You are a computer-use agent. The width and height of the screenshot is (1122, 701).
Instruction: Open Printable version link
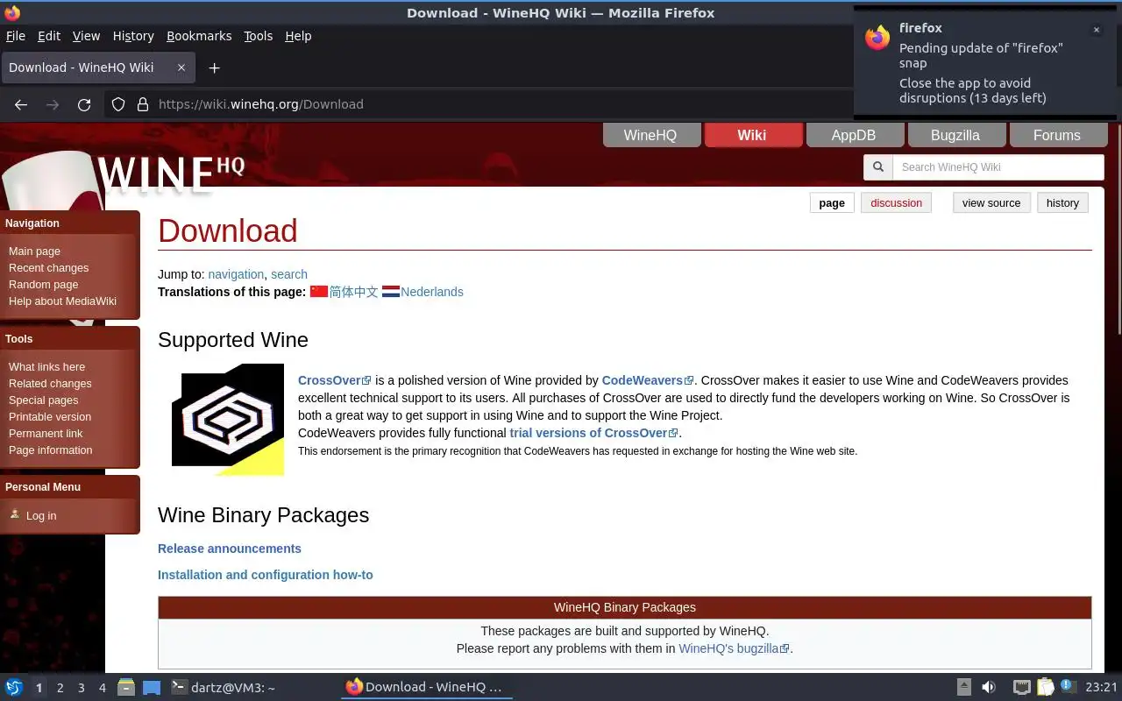[50, 417]
